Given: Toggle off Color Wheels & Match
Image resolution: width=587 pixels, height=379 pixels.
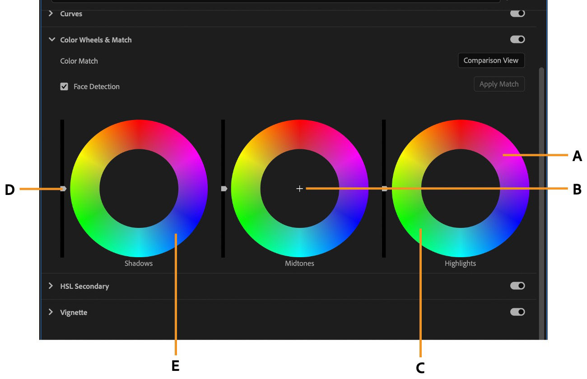Looking at the screenshot, I should click(517, 39).
